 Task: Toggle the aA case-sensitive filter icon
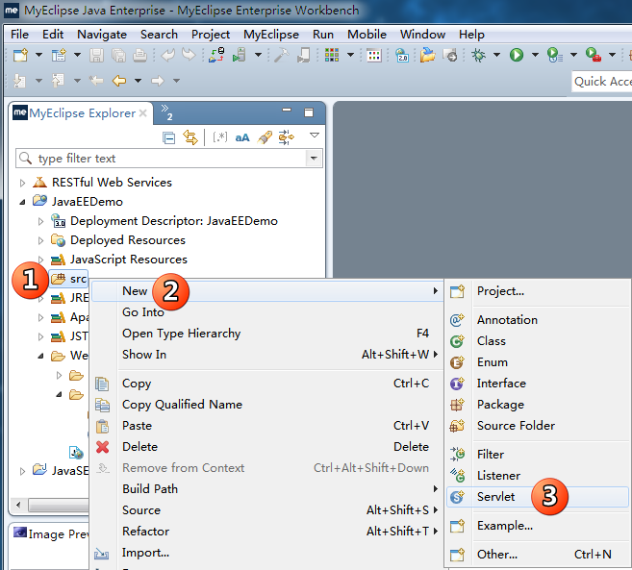click(241, 137)
